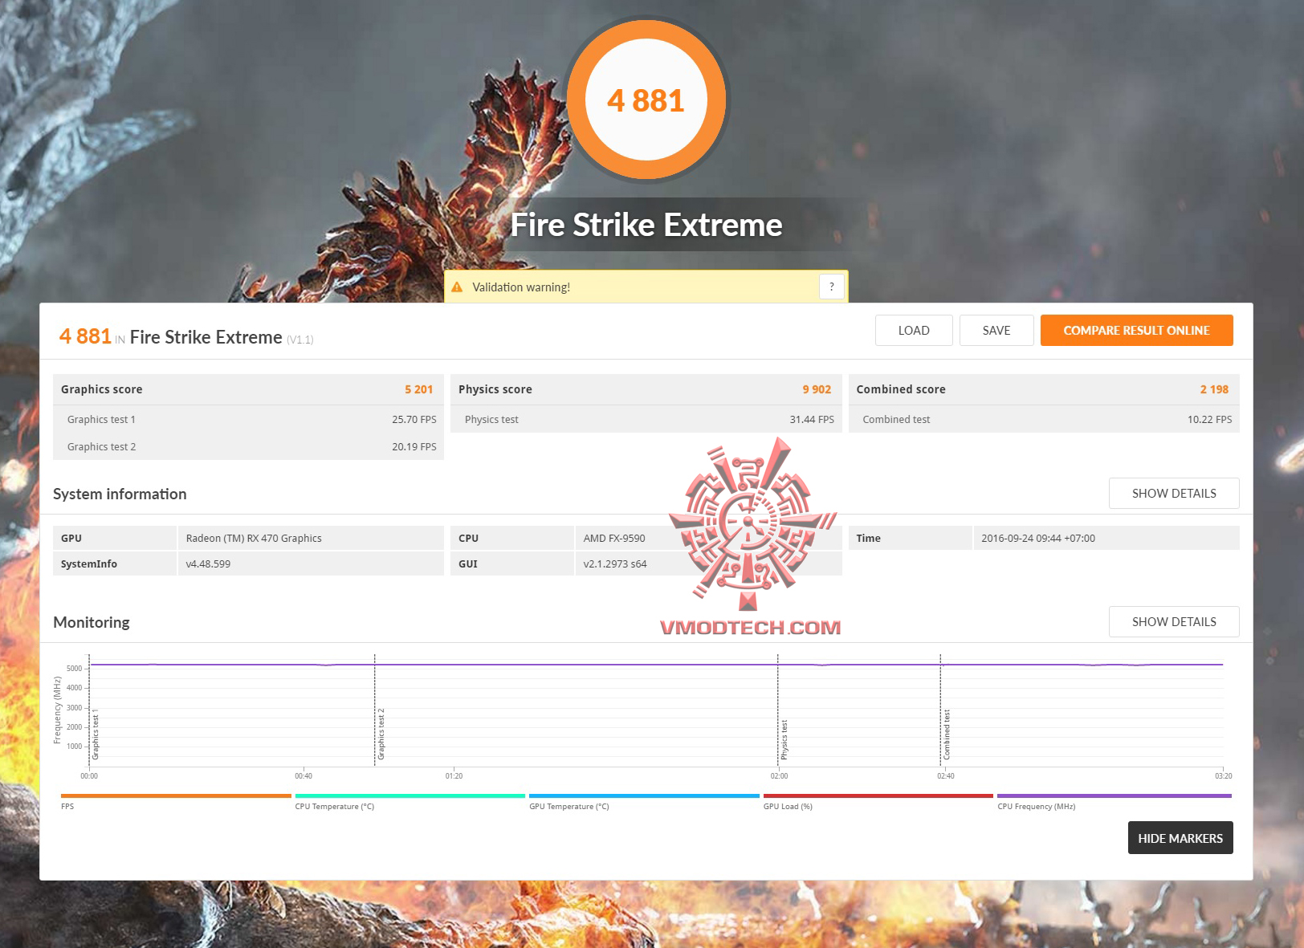
Task: Show details for Monitoring section
Action: tap(1174, 622)
